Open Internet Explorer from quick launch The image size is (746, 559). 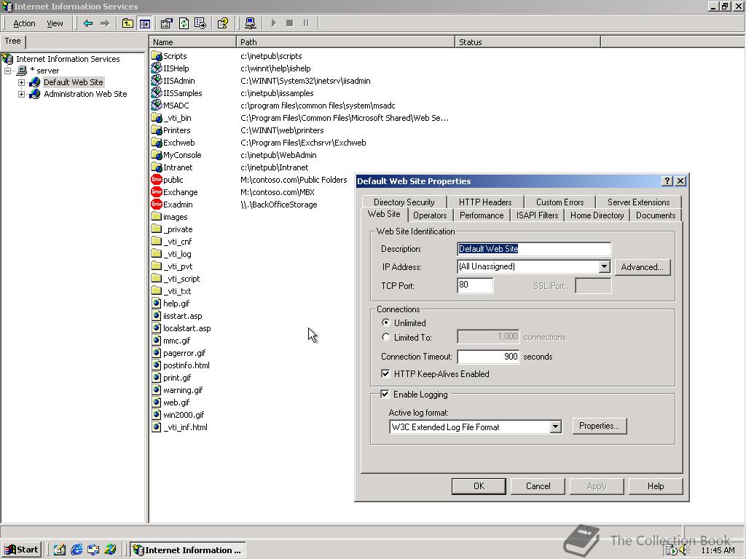76,550
